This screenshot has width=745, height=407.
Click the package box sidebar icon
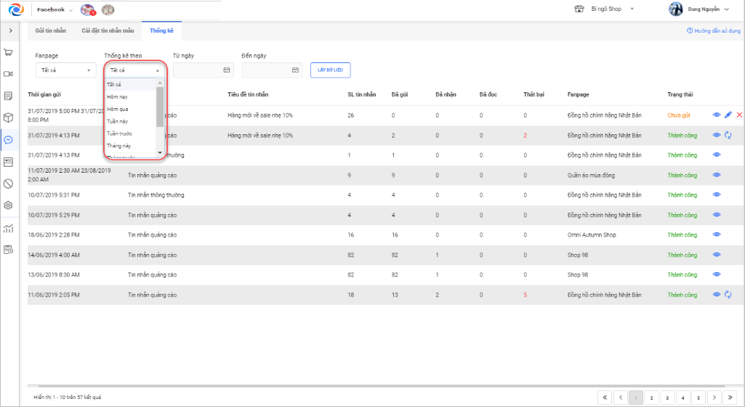9,118
